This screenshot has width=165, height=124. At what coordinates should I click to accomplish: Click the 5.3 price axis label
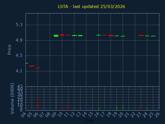coord(19,25)
